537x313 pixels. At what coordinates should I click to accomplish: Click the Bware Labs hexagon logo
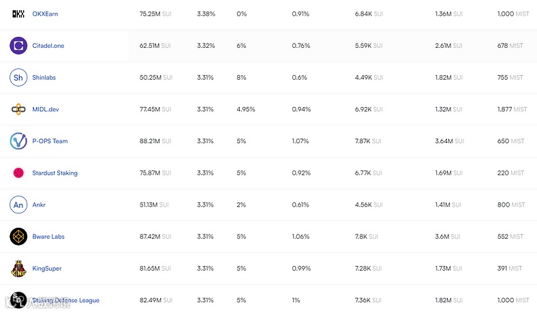pyautogui.click(x=18, y=237)
